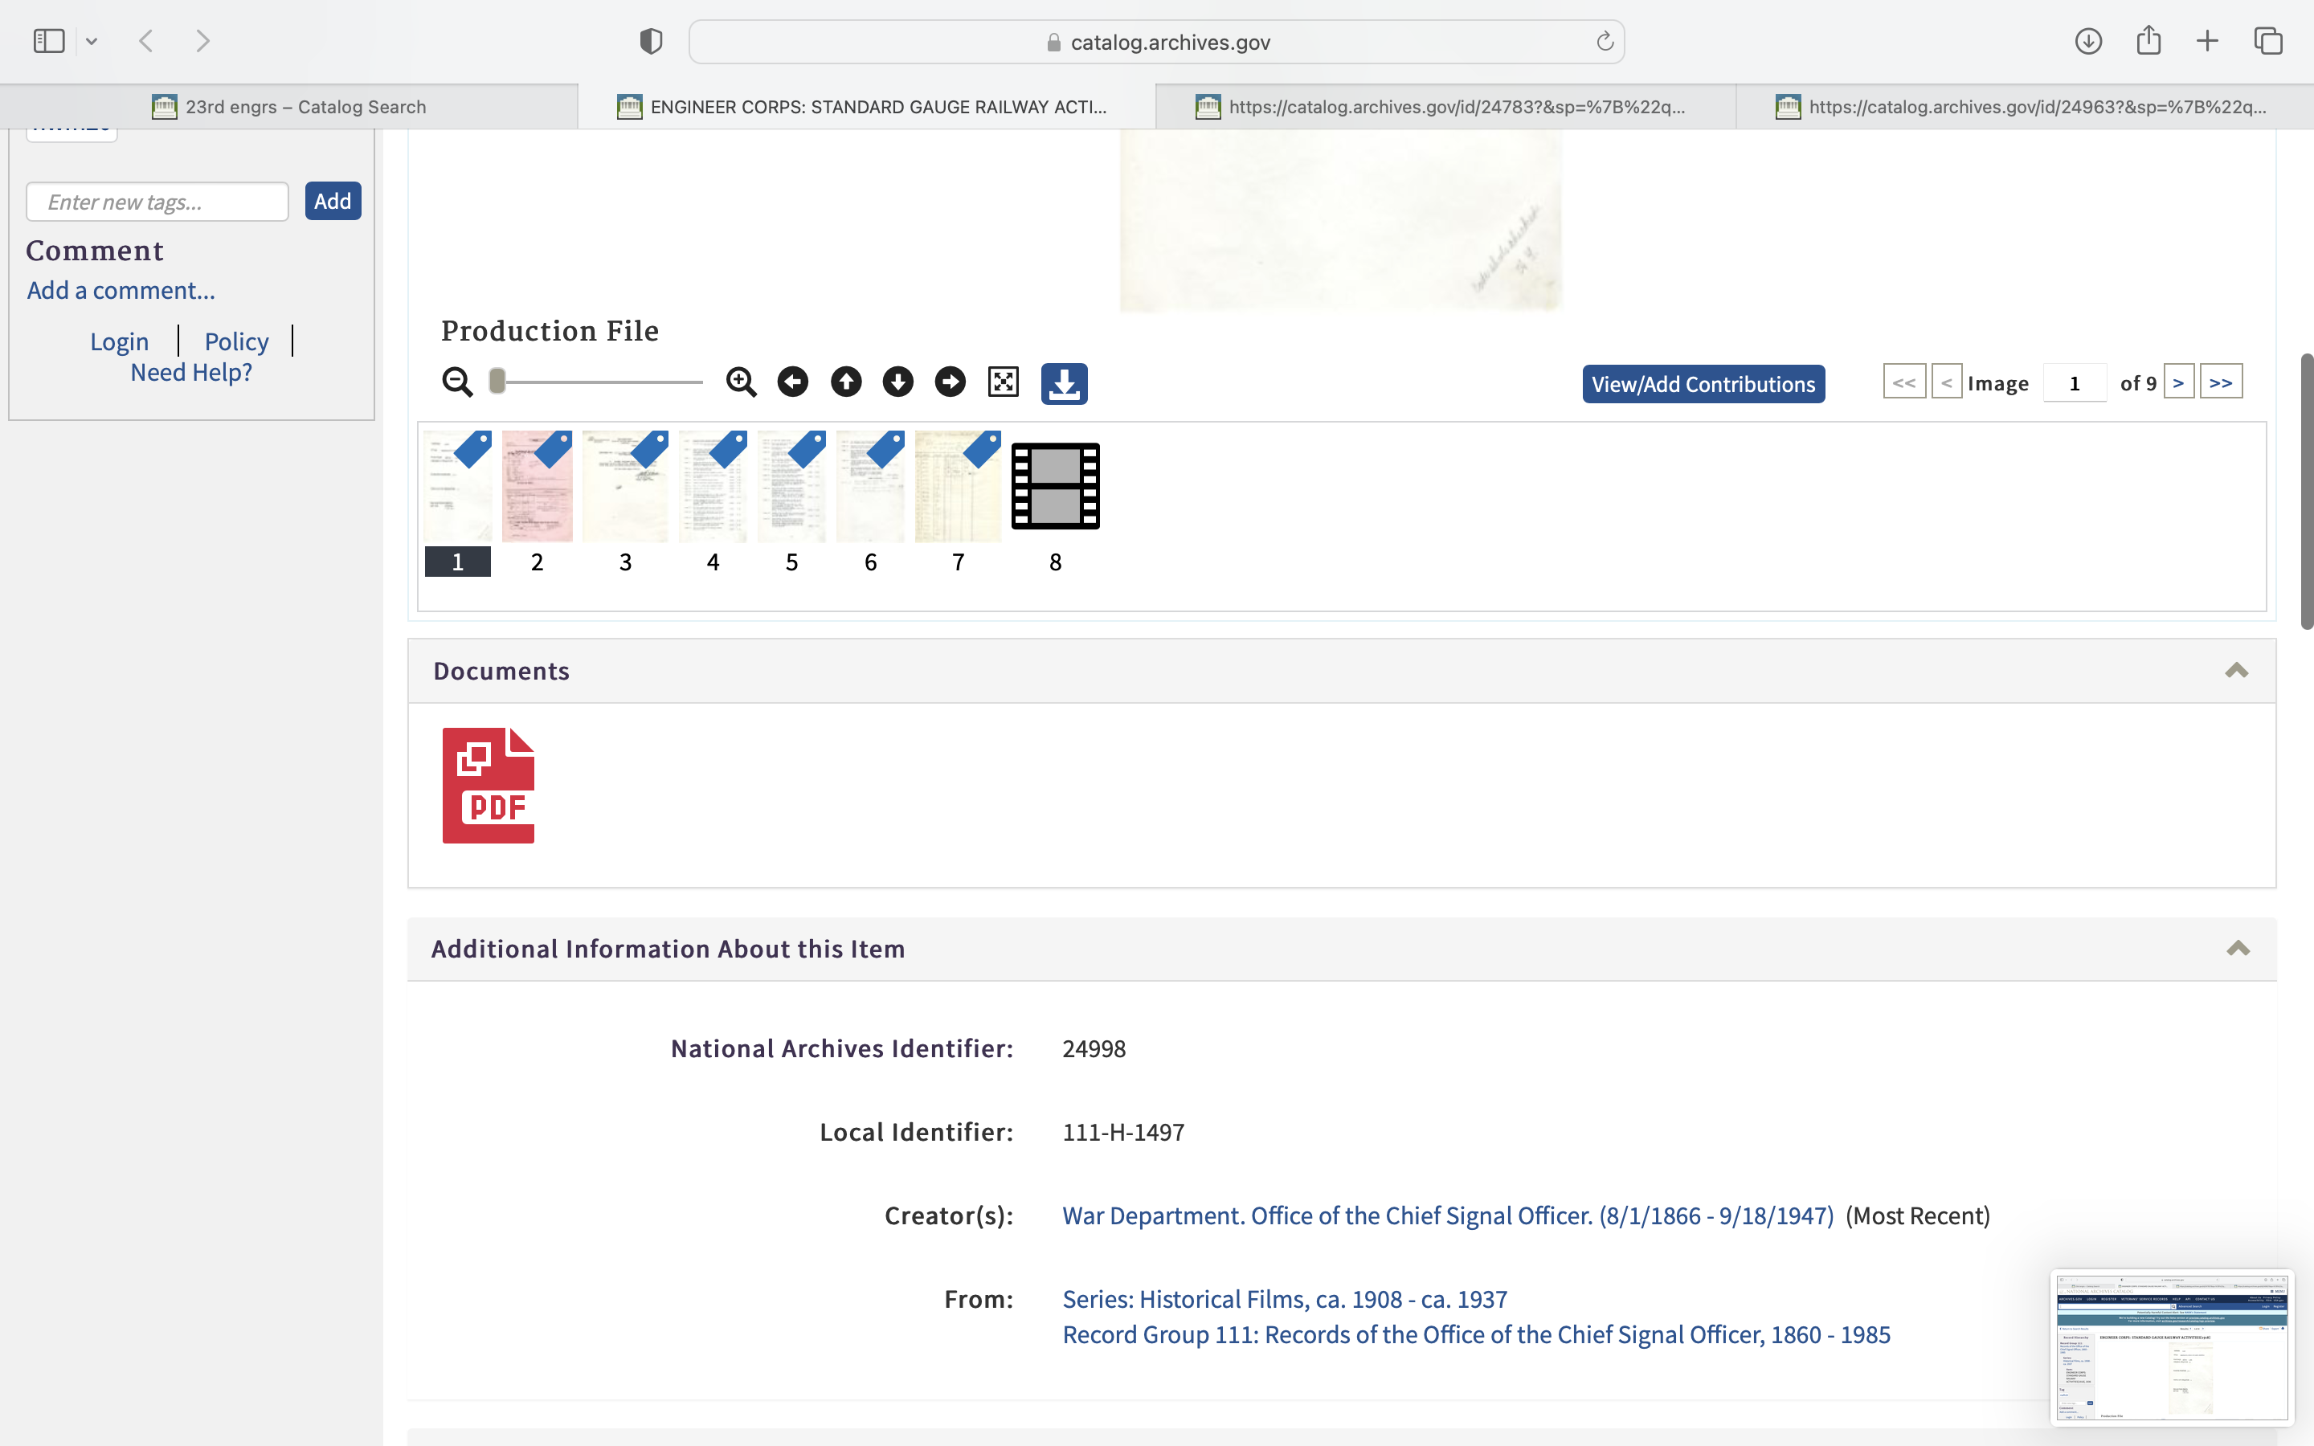
Task: Switch to 23rd engrs Catalog Search tab
Action: (288, 107)
